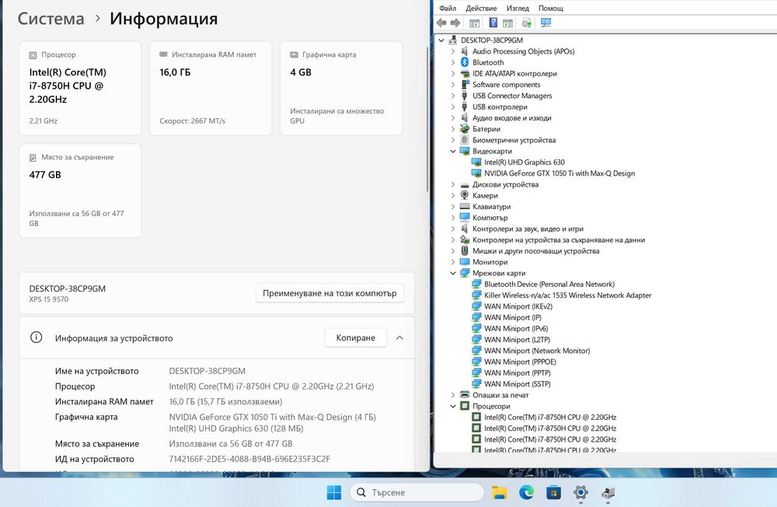777x507 pixels.
Task: Open Microsoft Store from the taskbar
Action: 553,492
